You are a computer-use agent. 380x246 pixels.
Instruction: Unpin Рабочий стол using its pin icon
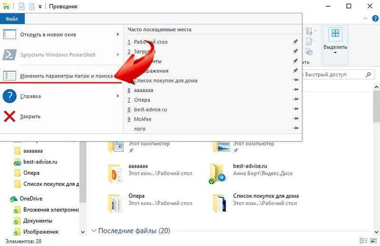[x=295, y=41]
